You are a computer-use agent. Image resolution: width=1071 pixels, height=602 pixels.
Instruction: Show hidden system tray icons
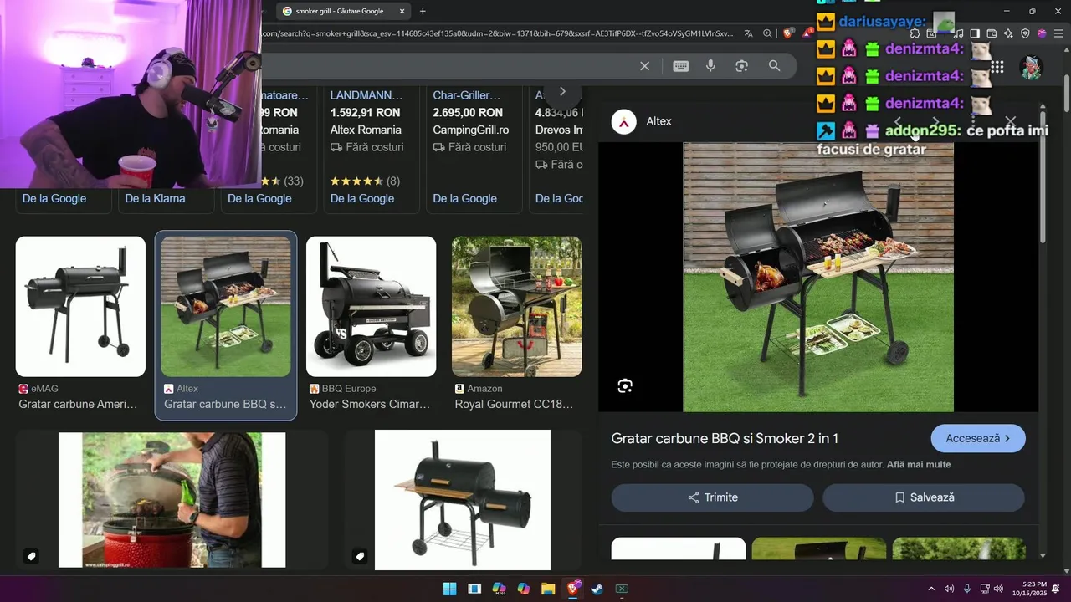931,589
